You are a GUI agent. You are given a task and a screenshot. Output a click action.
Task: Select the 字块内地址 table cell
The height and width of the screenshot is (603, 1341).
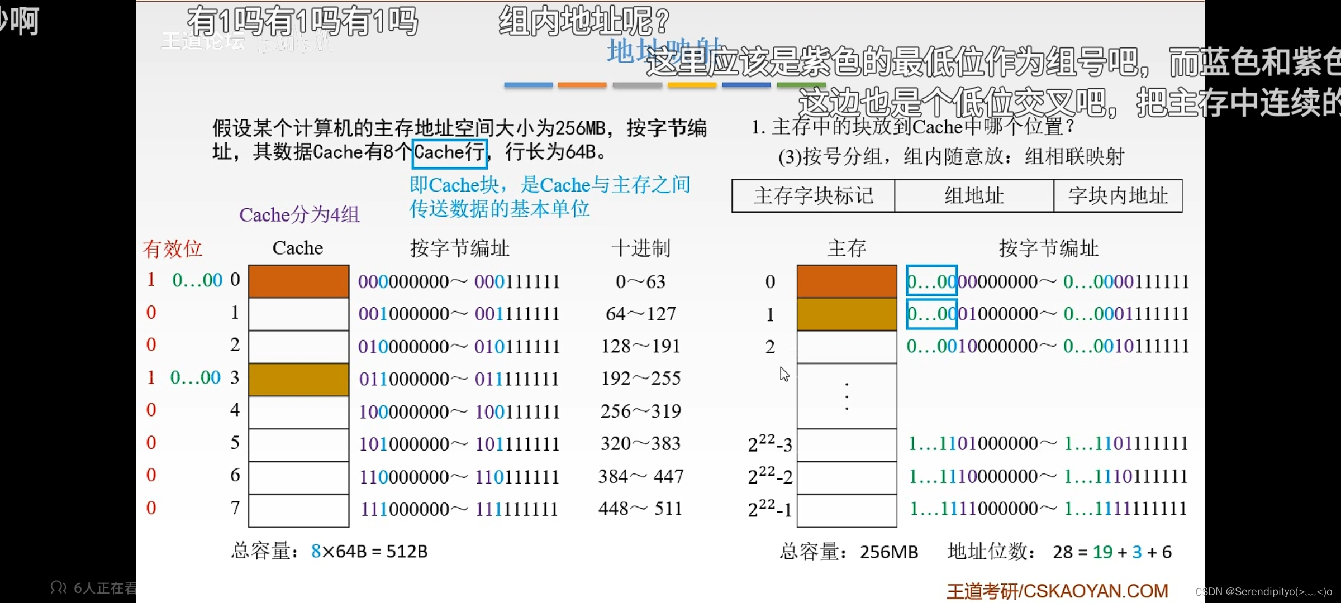1118,196
